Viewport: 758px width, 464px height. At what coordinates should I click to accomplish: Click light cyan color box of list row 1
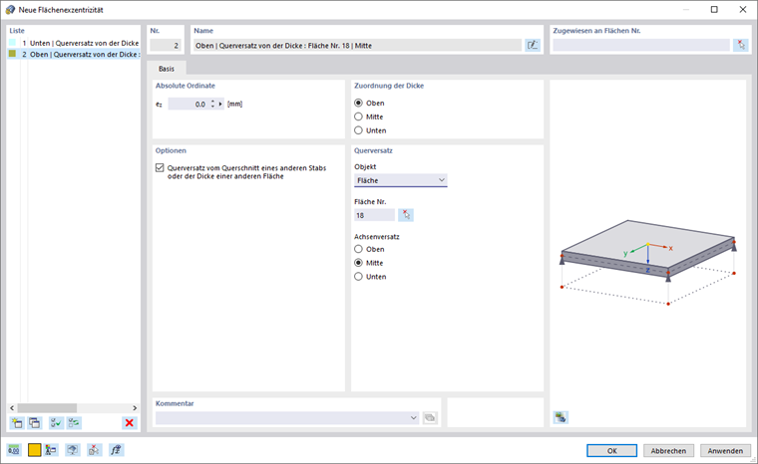tap(12, 43)
